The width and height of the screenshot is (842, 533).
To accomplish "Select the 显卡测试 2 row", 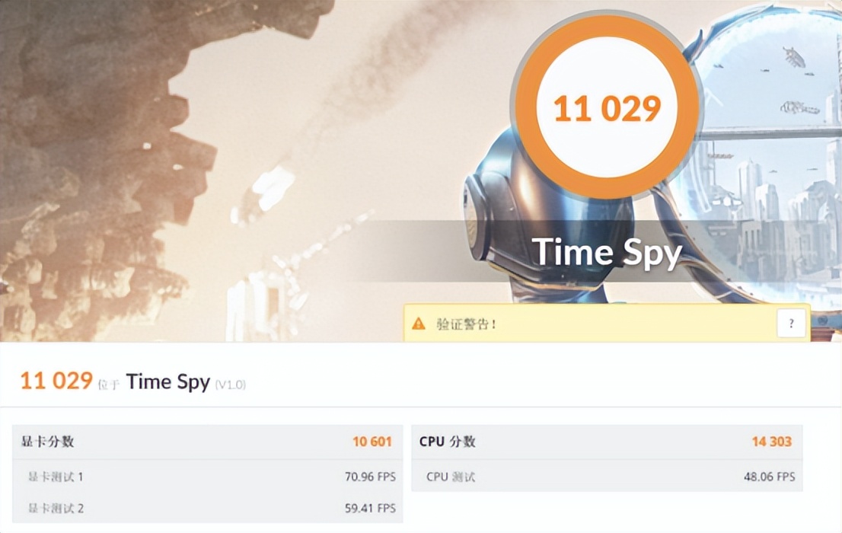I will point(207,508).
